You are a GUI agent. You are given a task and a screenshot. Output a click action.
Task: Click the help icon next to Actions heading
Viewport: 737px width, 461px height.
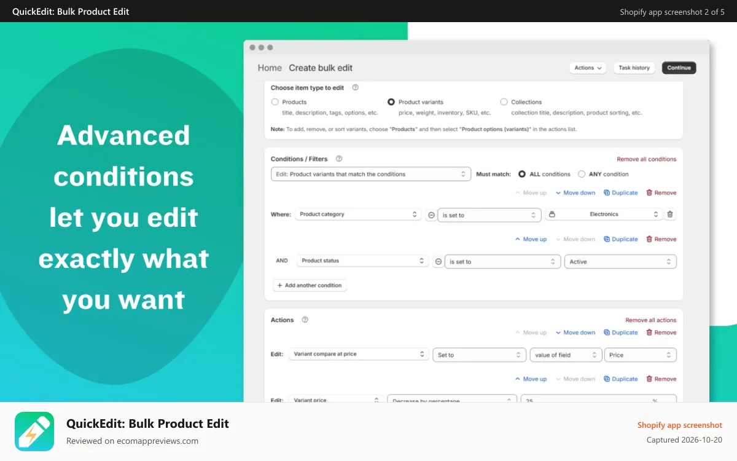coord(305,320)
